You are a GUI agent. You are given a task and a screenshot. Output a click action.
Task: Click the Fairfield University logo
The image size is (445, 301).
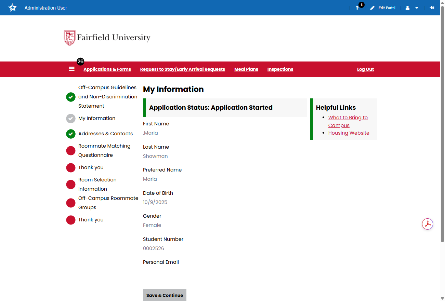coord(107,38)
